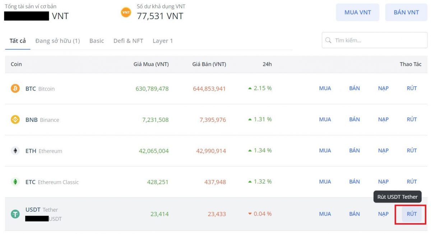Click RÚT link for Ethereum Classic
431x234 pixels.
(412, 182)
